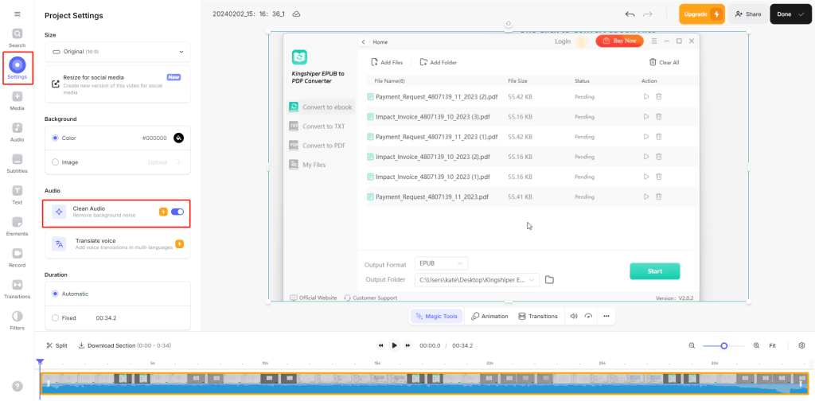The width and height of the screenshot is (815, 401).
Task: Zoom out the timeline
Action: pyautogui.click(x=692, y=345)
